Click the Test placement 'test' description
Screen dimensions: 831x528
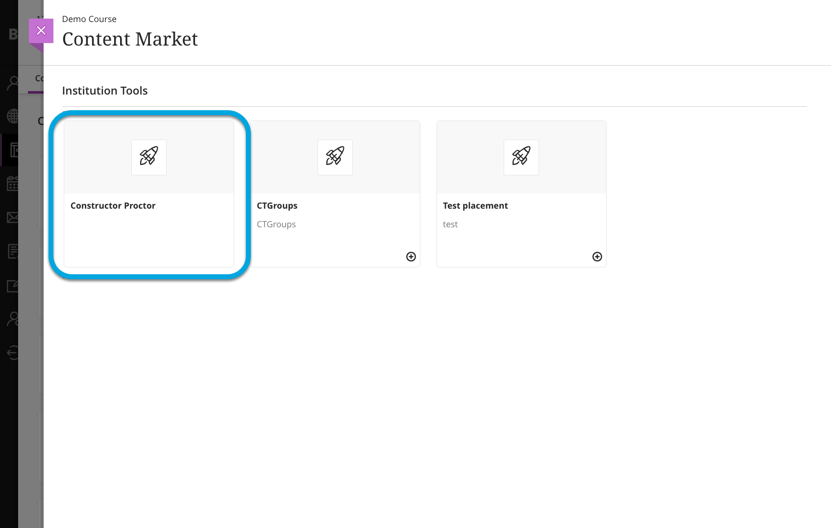click(450, 224)
